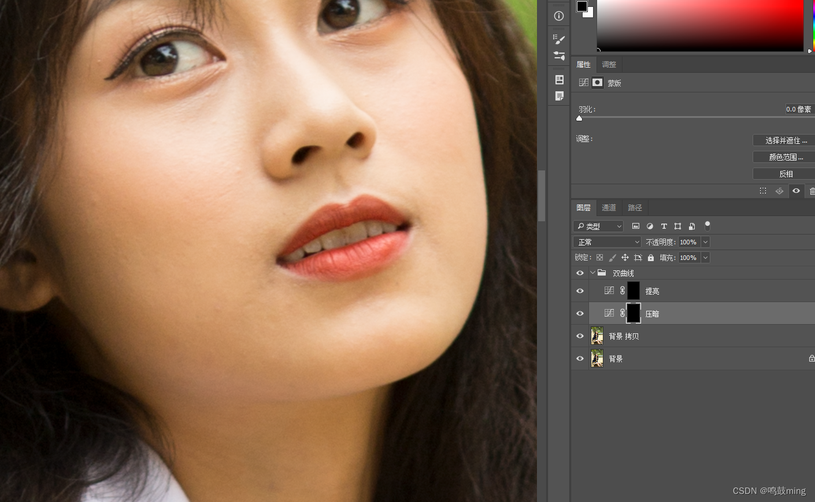Click link icon on 提亮 layer
The image size is (815, 502).
click(x=623, y=291)
